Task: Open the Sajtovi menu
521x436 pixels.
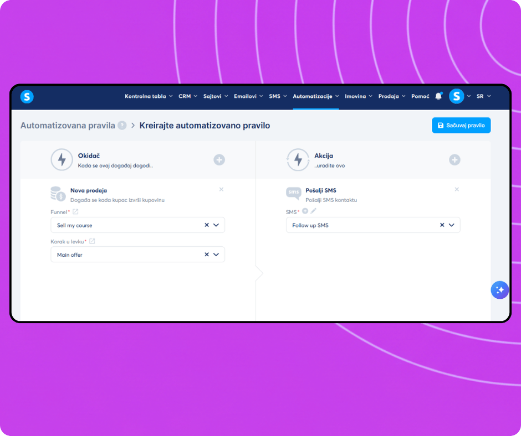Action: click(x=216, y=96)
